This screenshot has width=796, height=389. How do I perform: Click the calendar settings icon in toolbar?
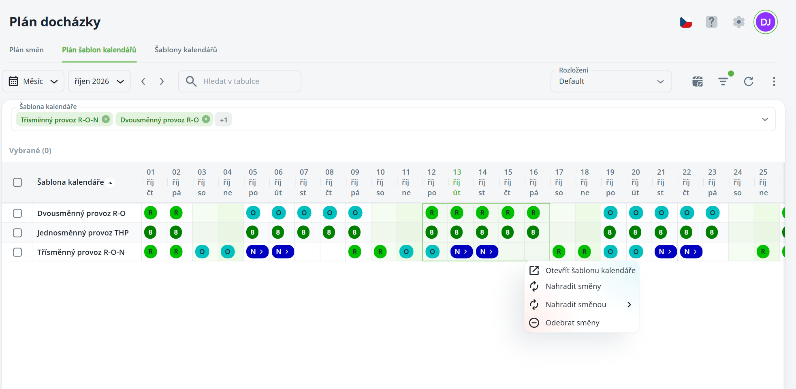[x=698, y=81]
